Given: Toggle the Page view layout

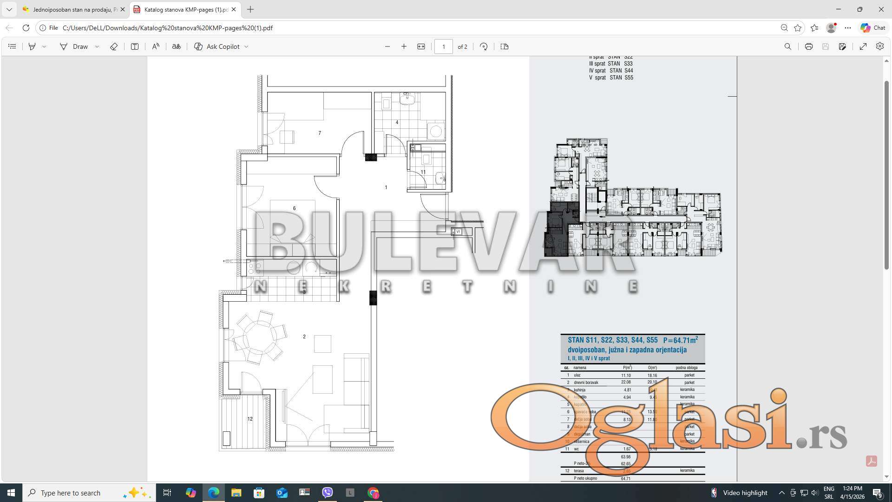Looking at the screenshot, I should [505, 46].
